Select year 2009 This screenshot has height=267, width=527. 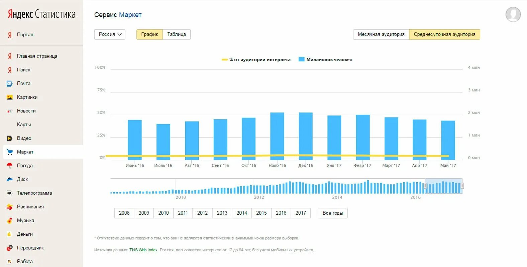click(x=144, y=213)
